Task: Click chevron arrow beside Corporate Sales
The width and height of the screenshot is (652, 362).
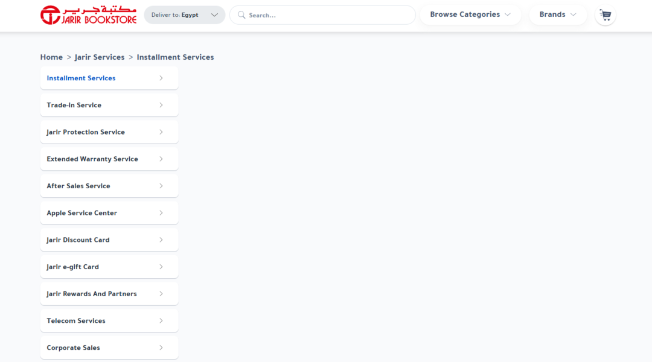Action: pyautogui.click(x=161, y=348)
